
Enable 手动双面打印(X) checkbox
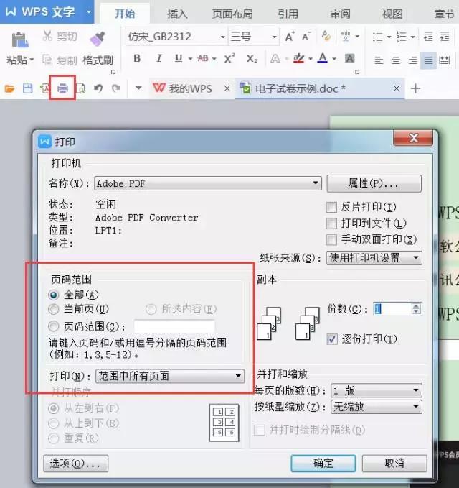331,239
